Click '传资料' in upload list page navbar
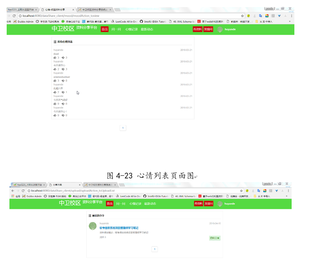 coord(198,204)
